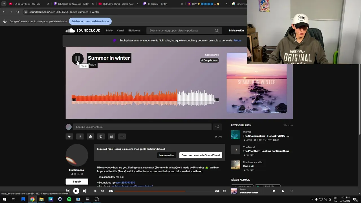This screenshot has height=203, width=361.
Task: Open the play queue icon in bottom player
Action: click(x=292, y=191)
